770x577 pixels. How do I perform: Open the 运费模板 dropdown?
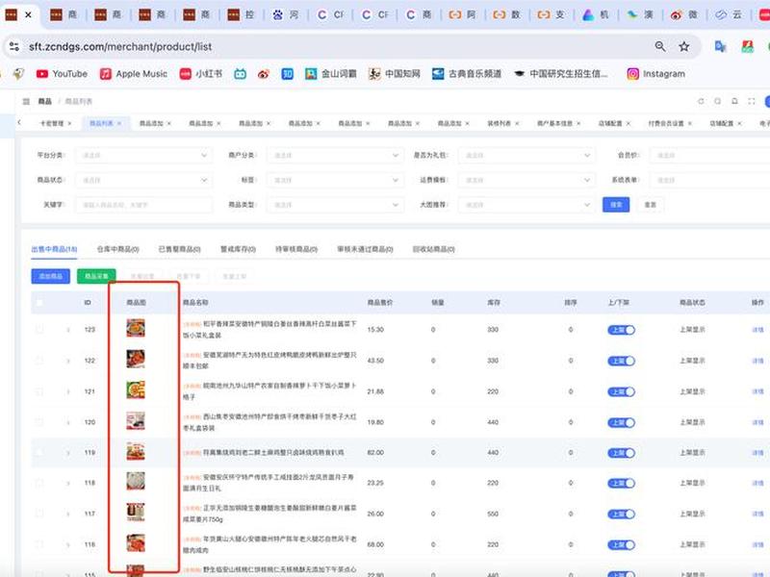pyautogui.click(x=526, y=180)
